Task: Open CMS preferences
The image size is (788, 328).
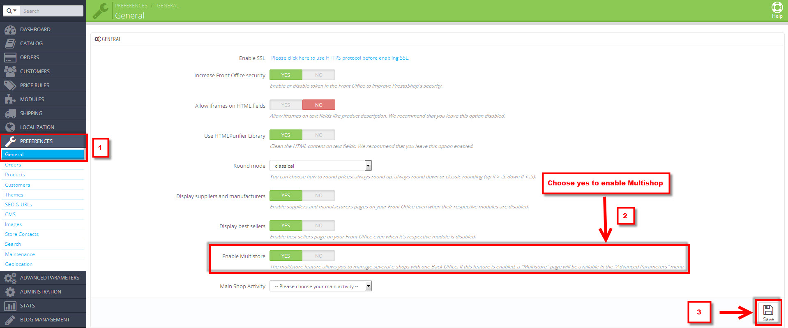Action: (10, 215)
